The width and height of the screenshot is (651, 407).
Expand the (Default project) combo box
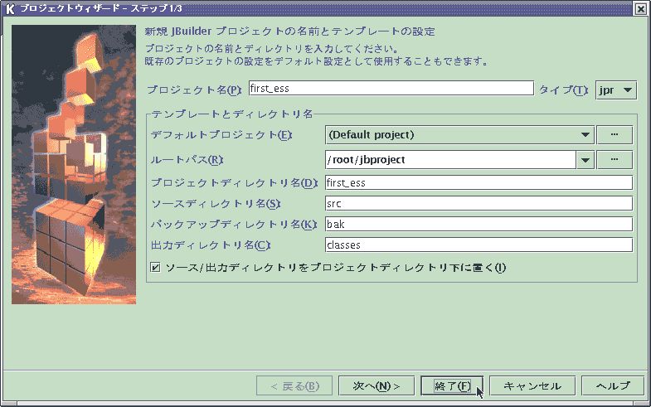click(460, 135)
